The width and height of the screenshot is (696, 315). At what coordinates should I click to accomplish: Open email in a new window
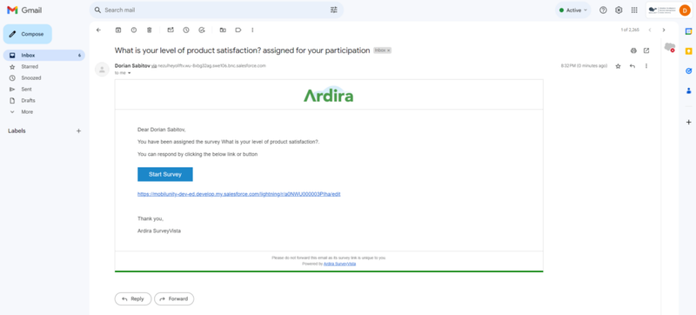pos(646,50)
